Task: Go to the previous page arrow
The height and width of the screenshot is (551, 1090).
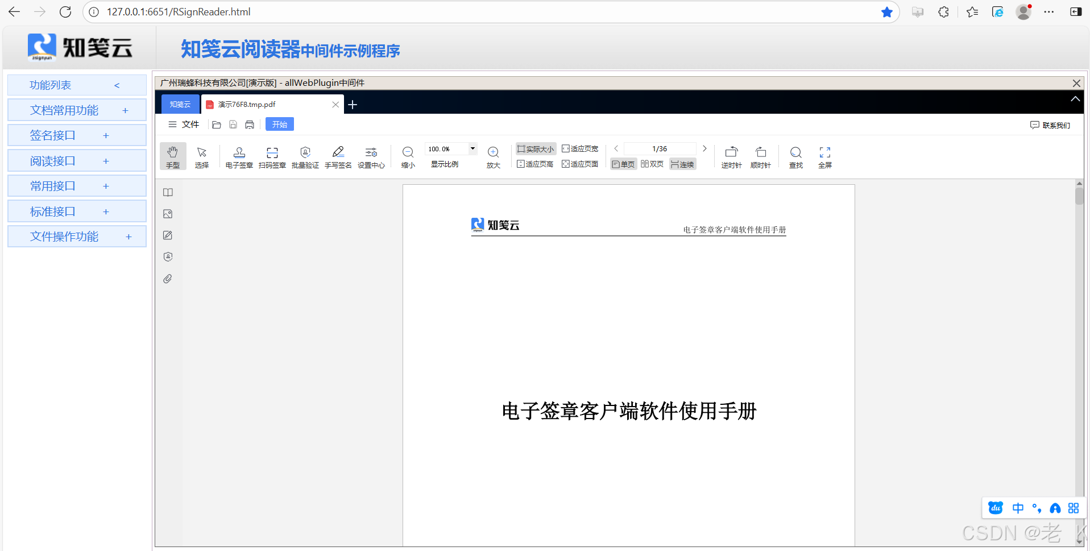Action: pyautogui.click(x=616, y=148)
